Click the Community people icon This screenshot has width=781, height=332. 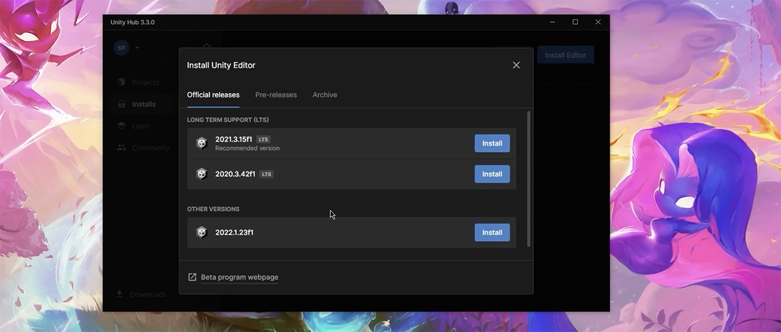point(121,148)
